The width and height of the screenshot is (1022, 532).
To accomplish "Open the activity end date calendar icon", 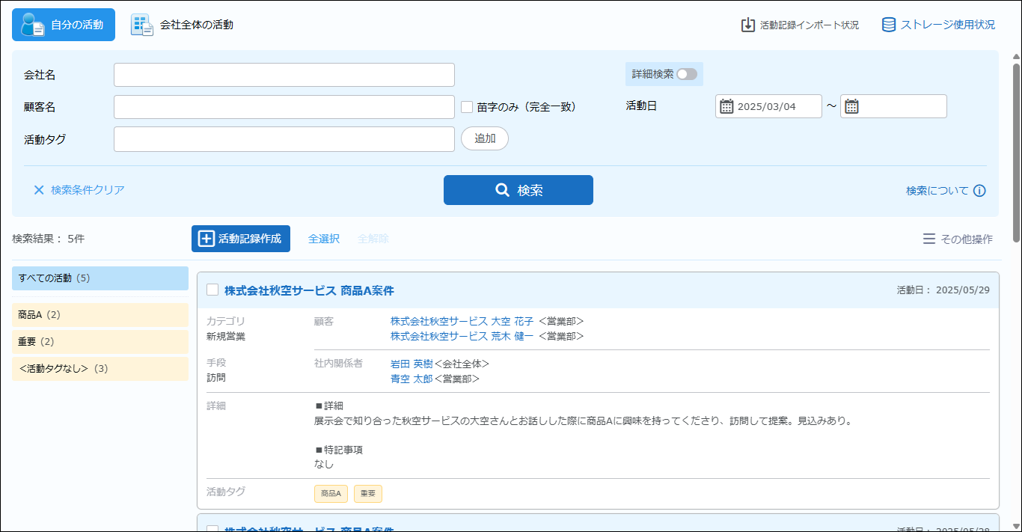I will click(x=851, y=106).
